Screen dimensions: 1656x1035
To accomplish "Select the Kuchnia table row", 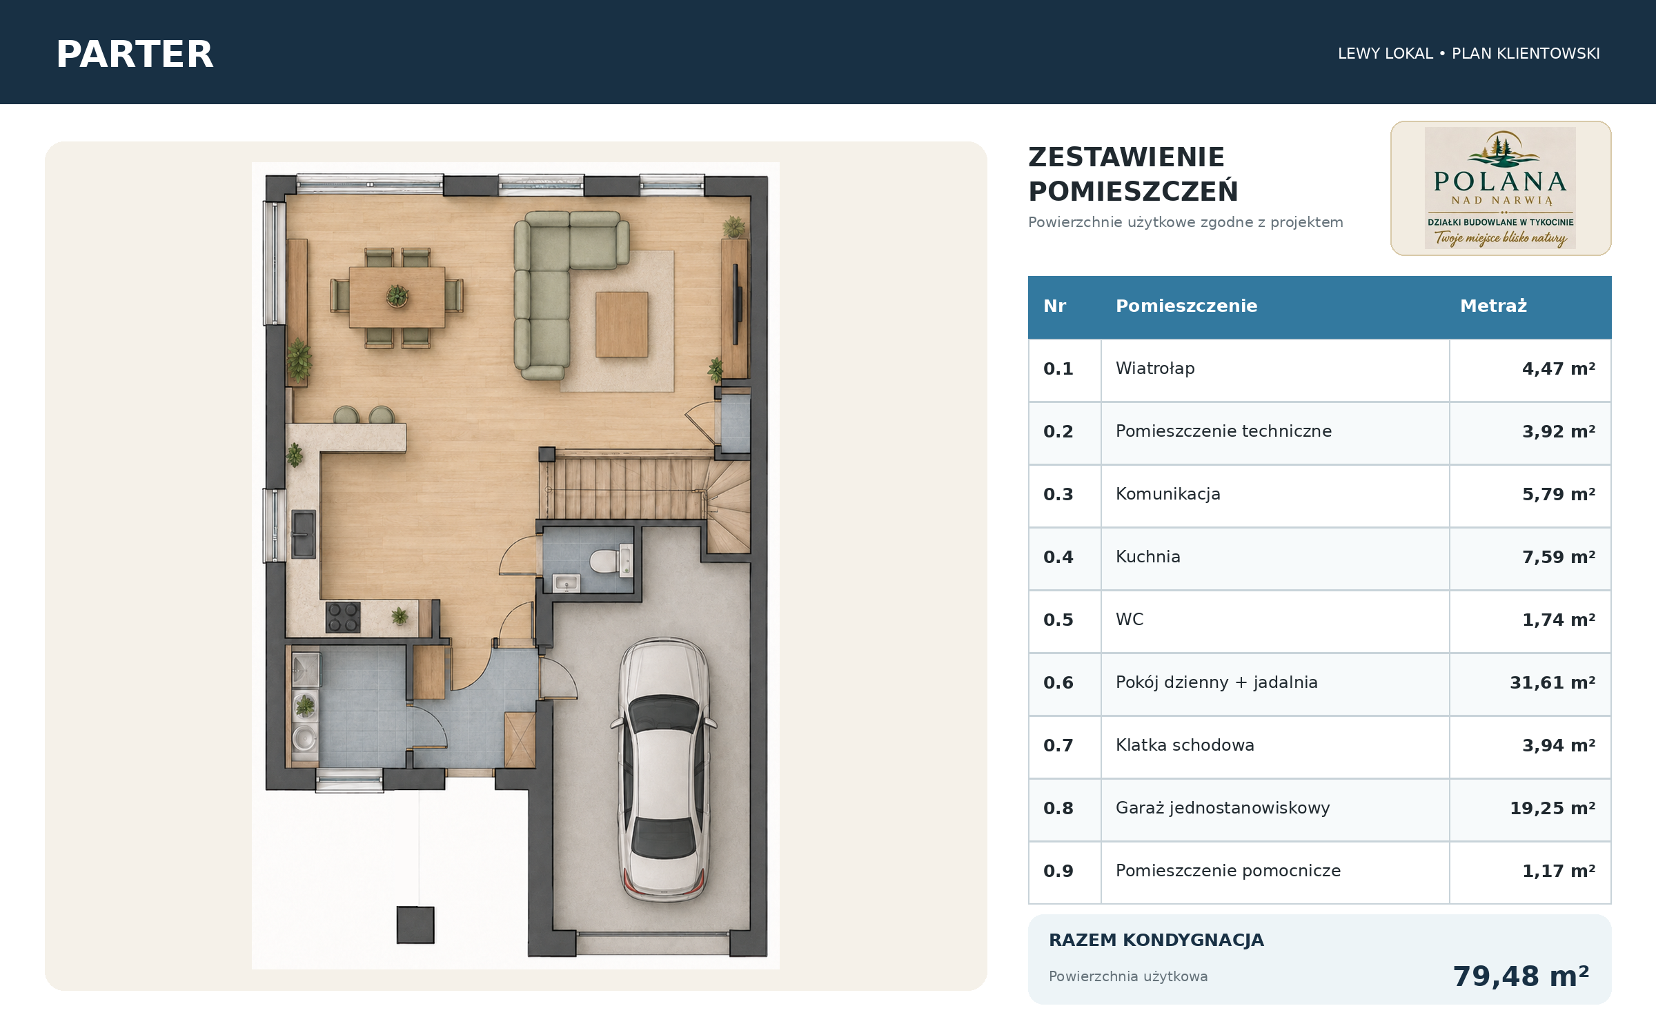I will click(x=1320, y=558).
